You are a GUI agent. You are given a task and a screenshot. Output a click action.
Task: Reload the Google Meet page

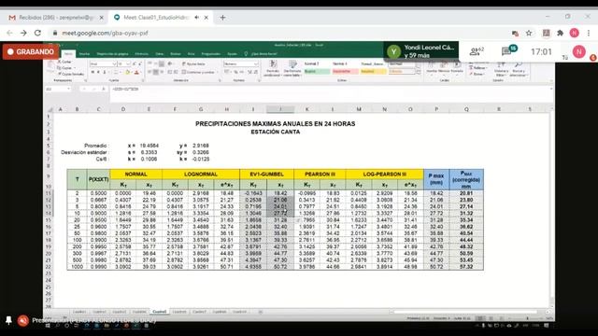tap(37, 34)
